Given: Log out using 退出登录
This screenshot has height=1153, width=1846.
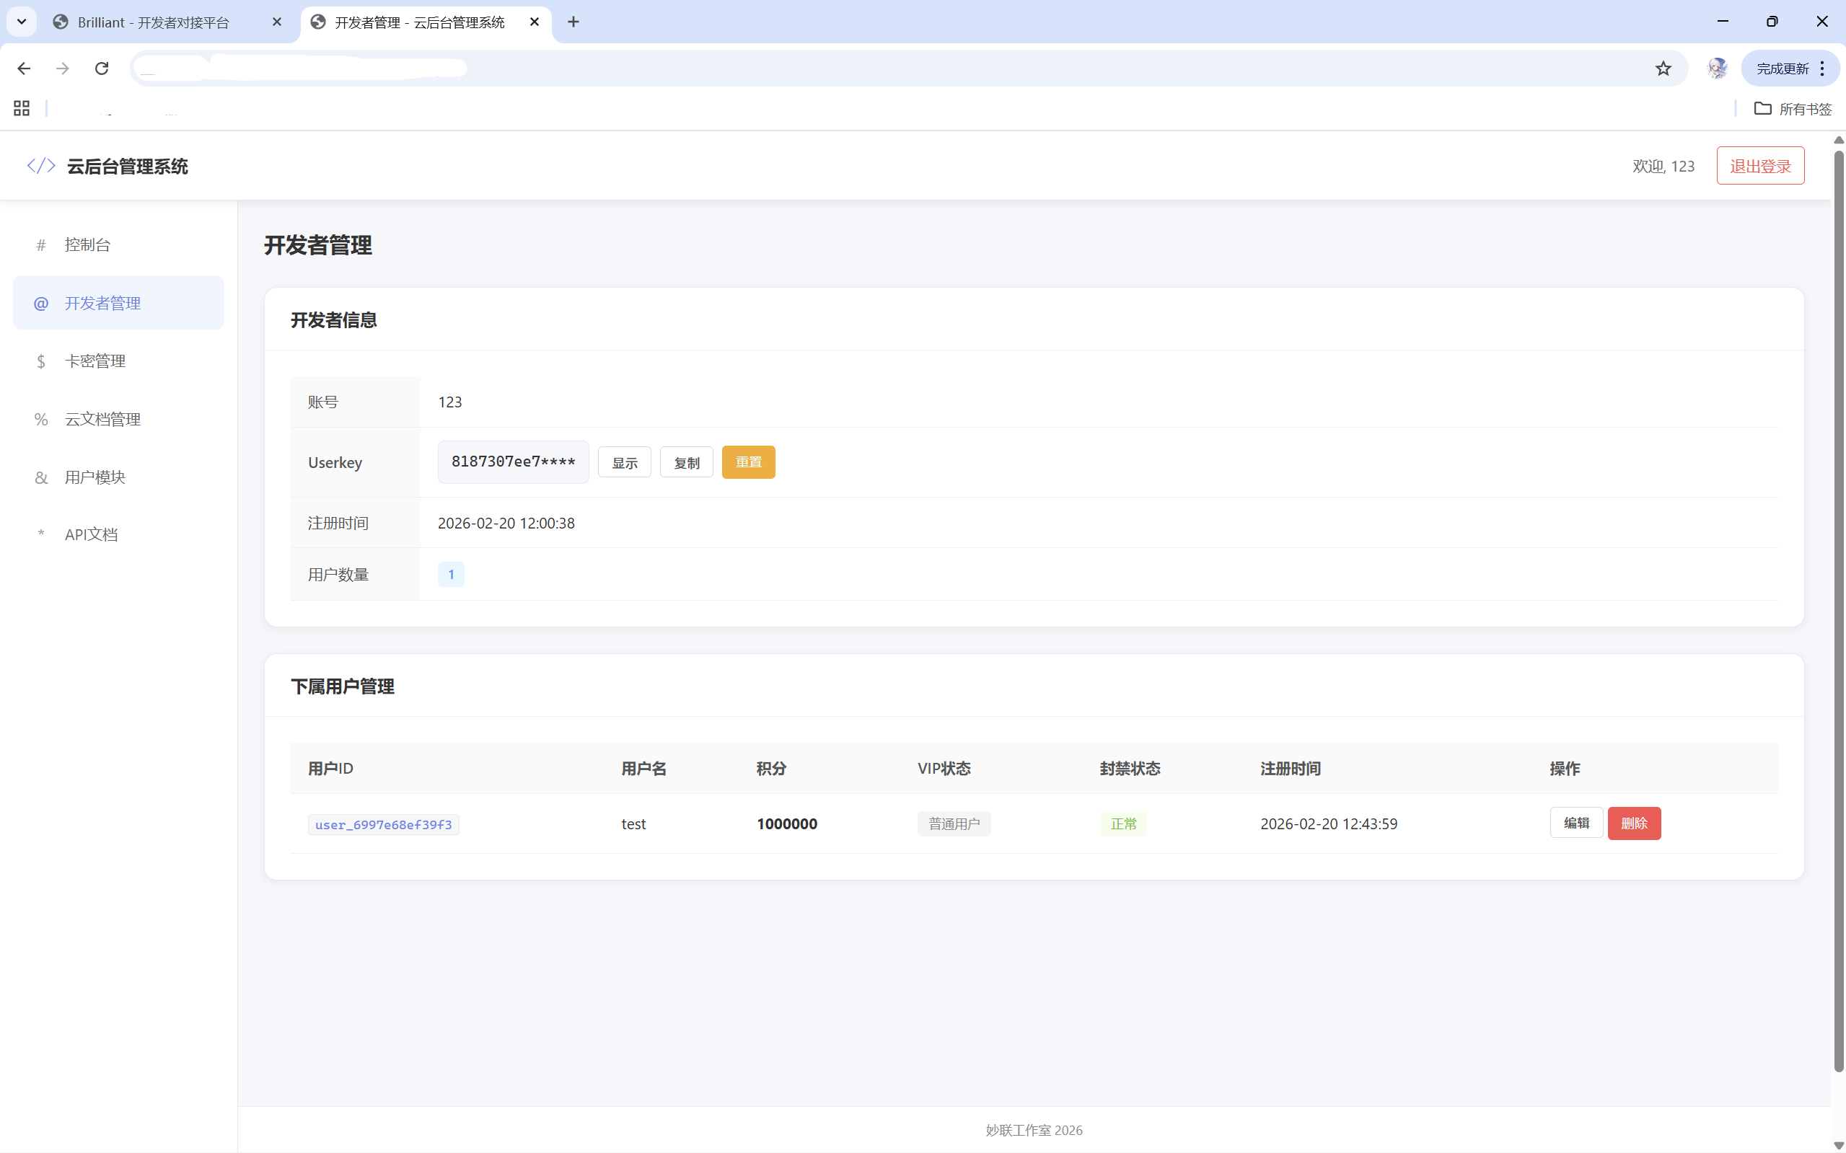Looking at the screenshot, I should pyautogui.click(x=1760, y=164).
